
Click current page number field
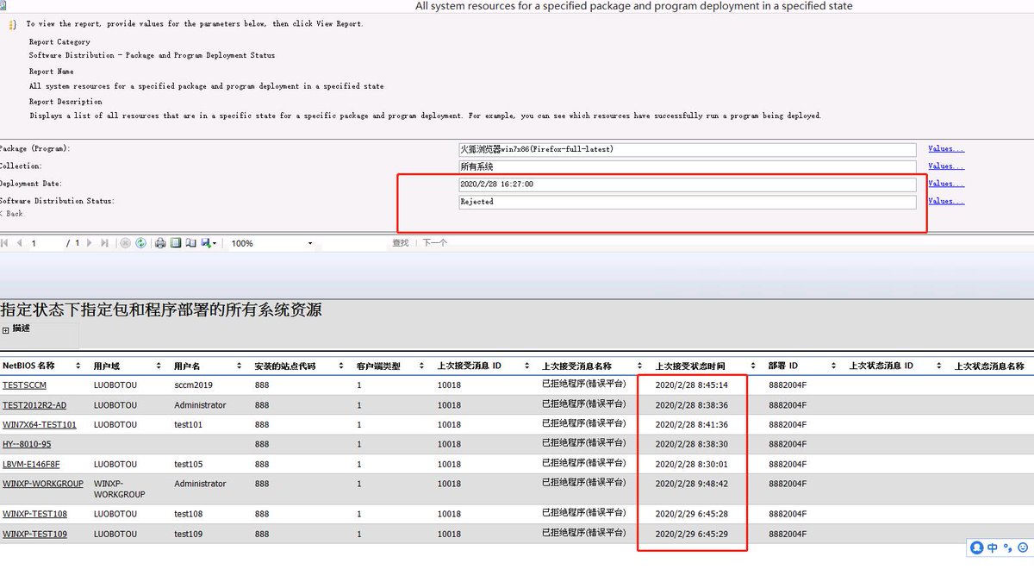point(45,243)
